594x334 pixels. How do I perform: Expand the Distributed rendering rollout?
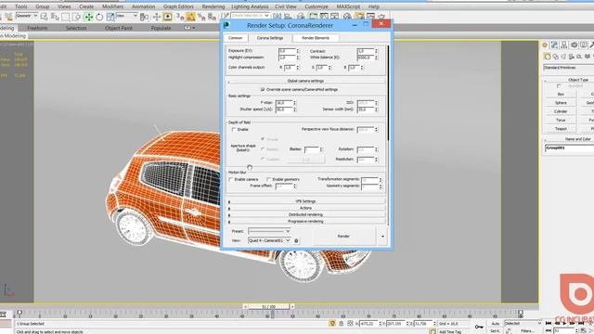point(305,214)
